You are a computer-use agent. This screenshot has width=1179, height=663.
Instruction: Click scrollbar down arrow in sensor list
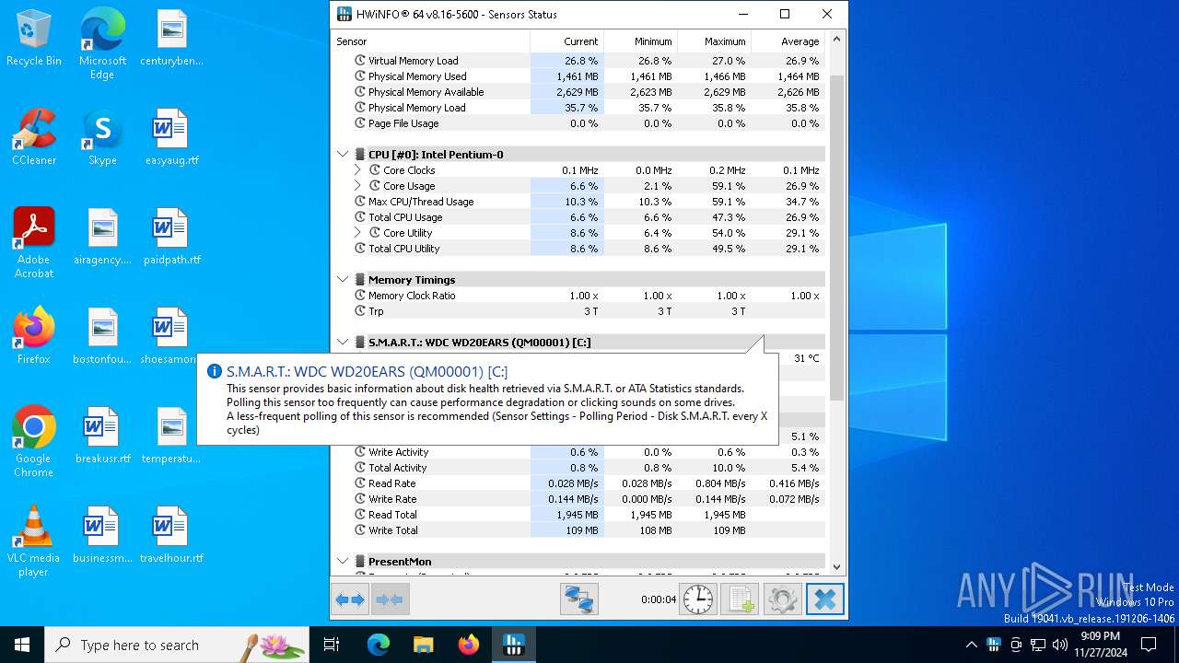[x=836, y=567]
